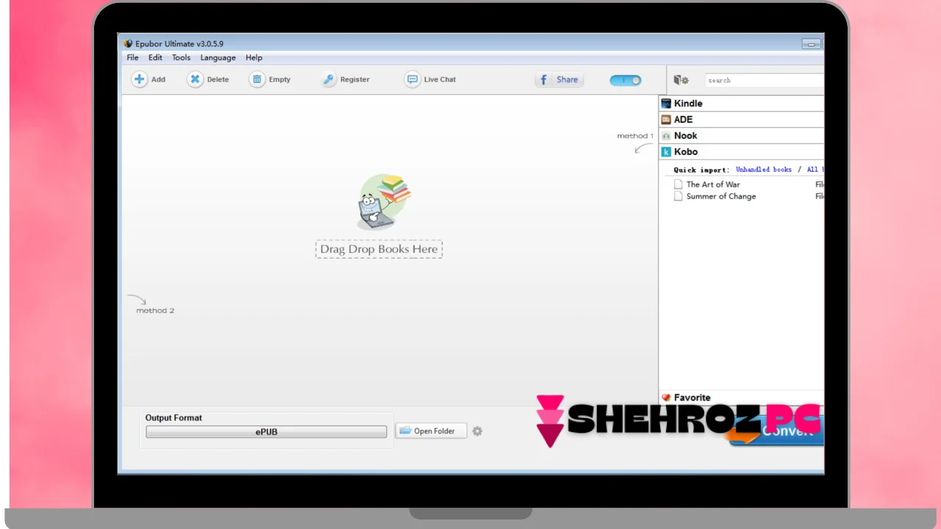
Task: Minimize the Epubor Ultimate window
Action: [812, 44]
